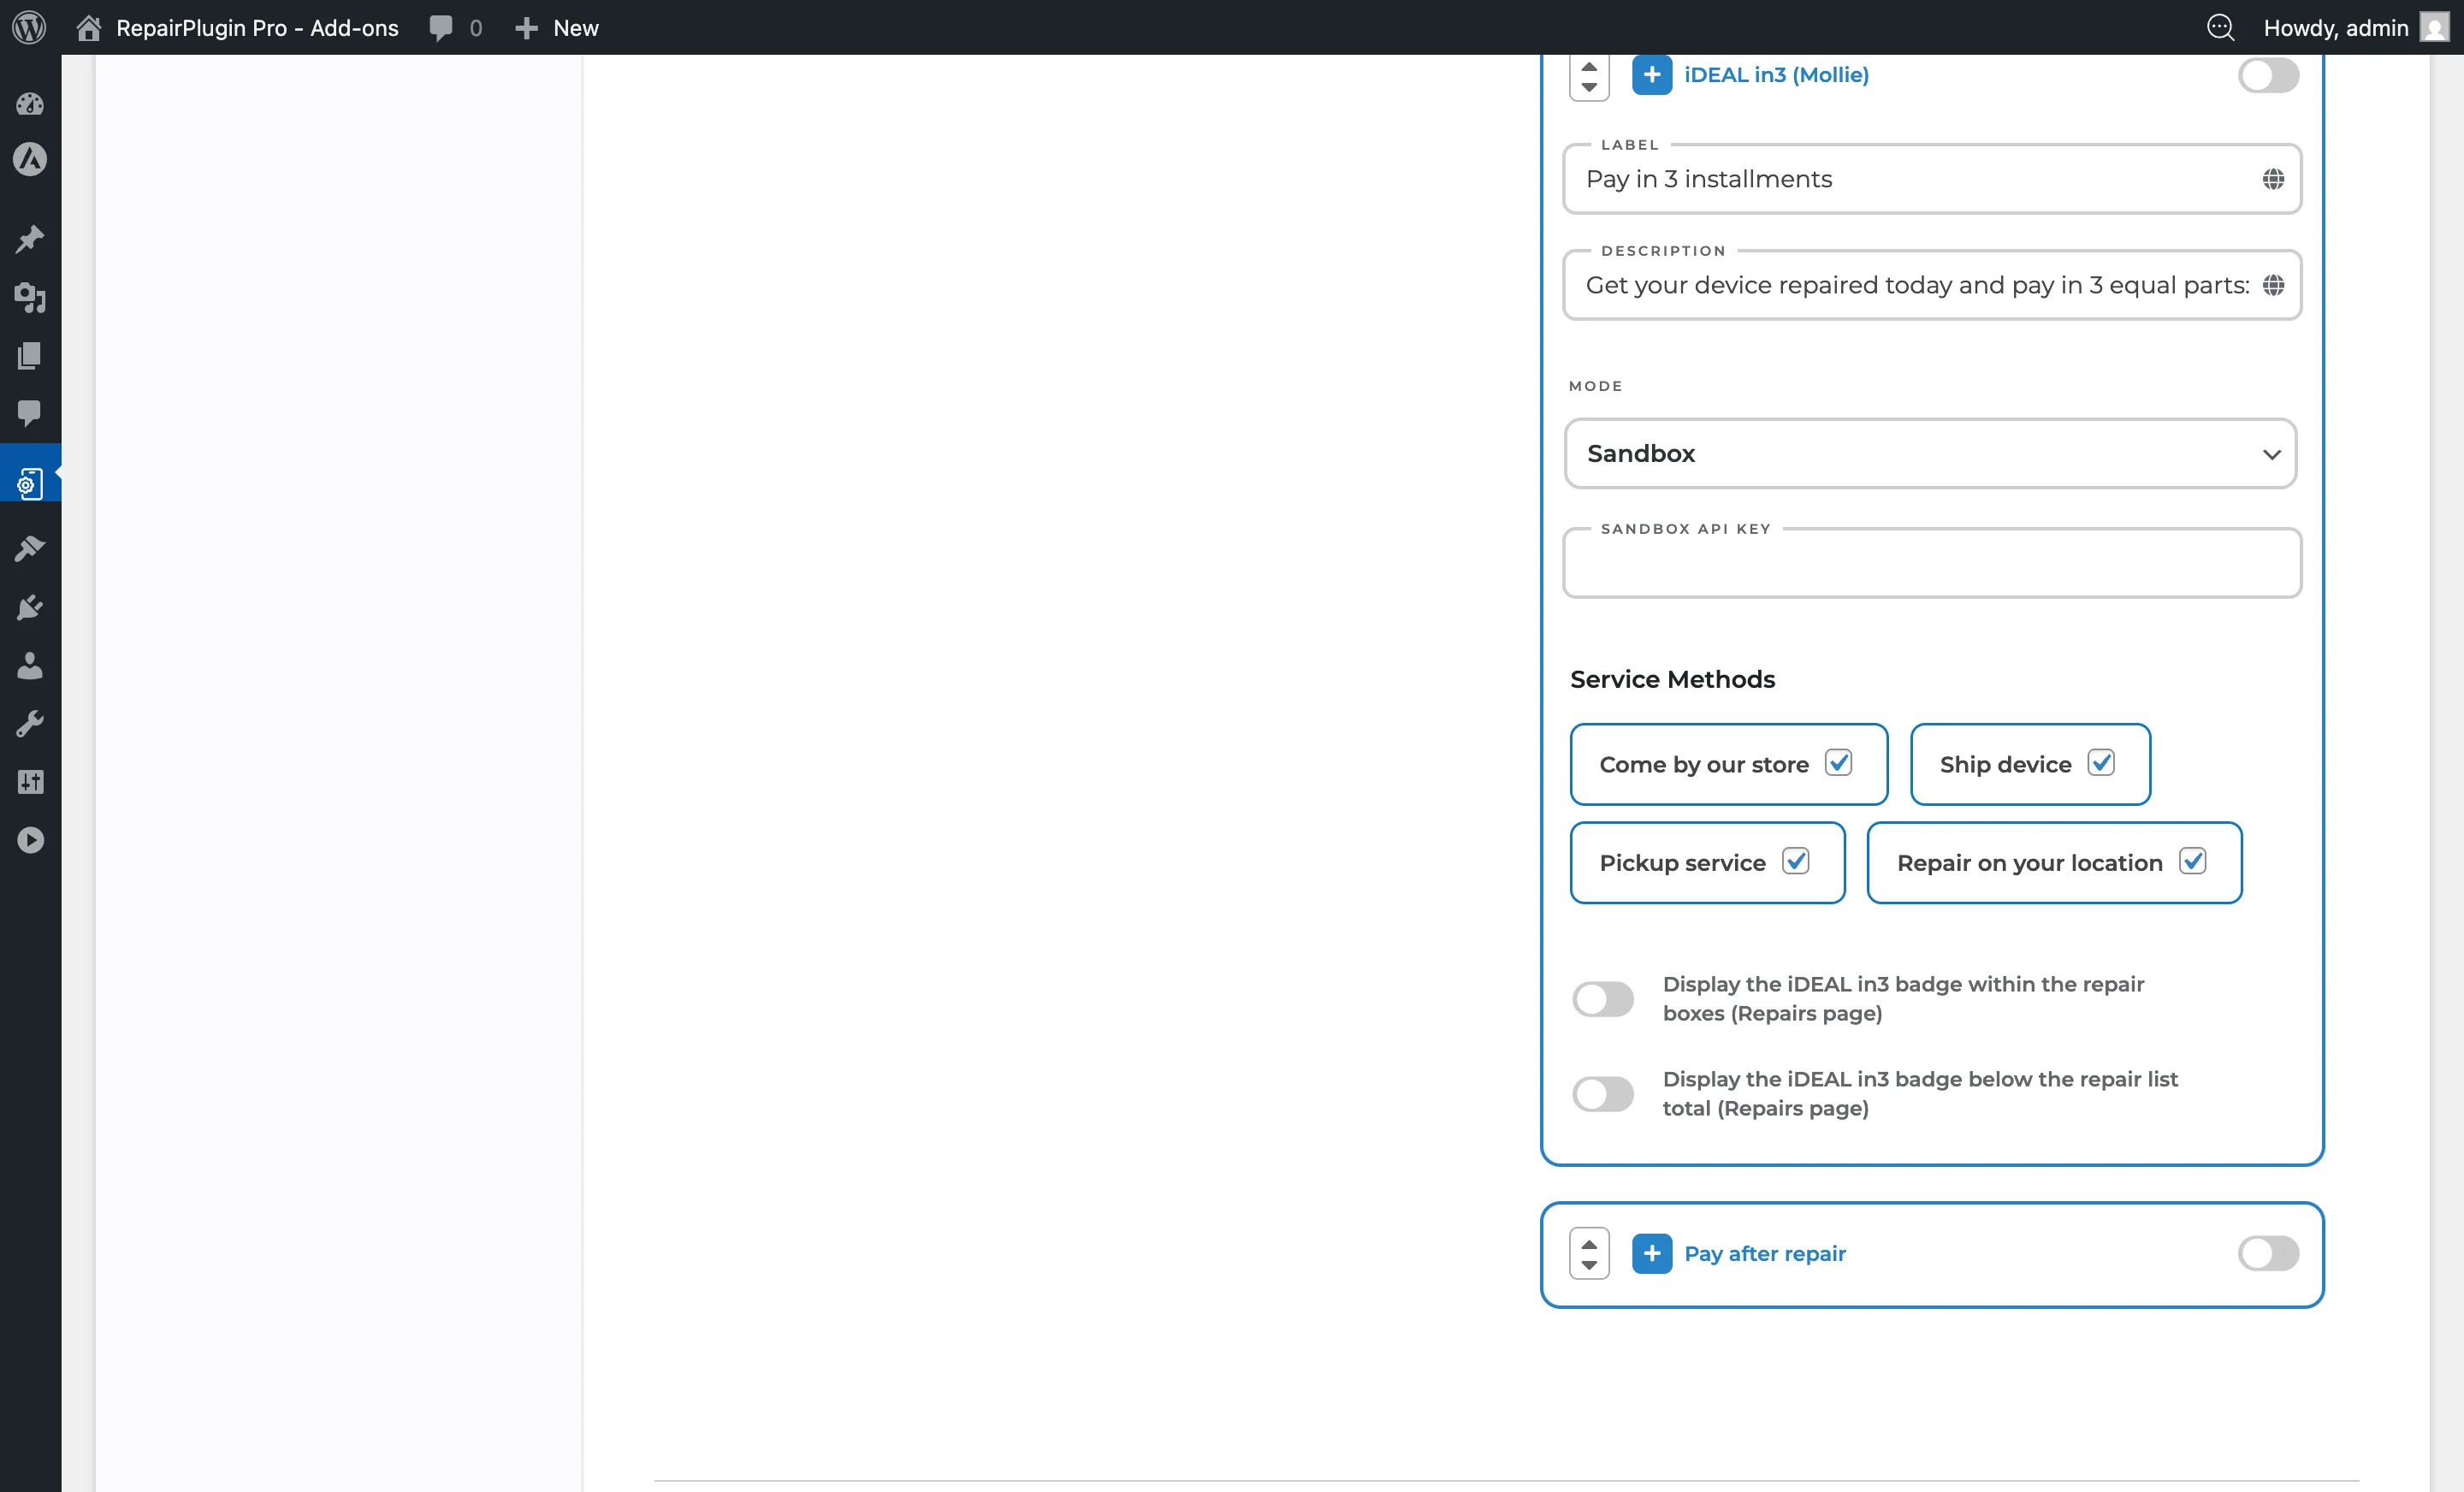
Task: Open Appearance via the paintbrush sidebar icon
Action: click(30, 548)
